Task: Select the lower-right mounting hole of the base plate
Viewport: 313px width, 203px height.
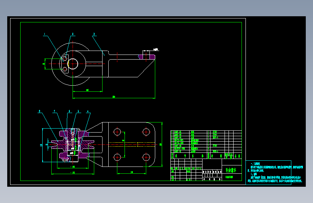Action: coord(146,157)
